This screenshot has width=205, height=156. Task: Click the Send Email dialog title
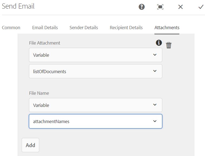pos(18,6)
